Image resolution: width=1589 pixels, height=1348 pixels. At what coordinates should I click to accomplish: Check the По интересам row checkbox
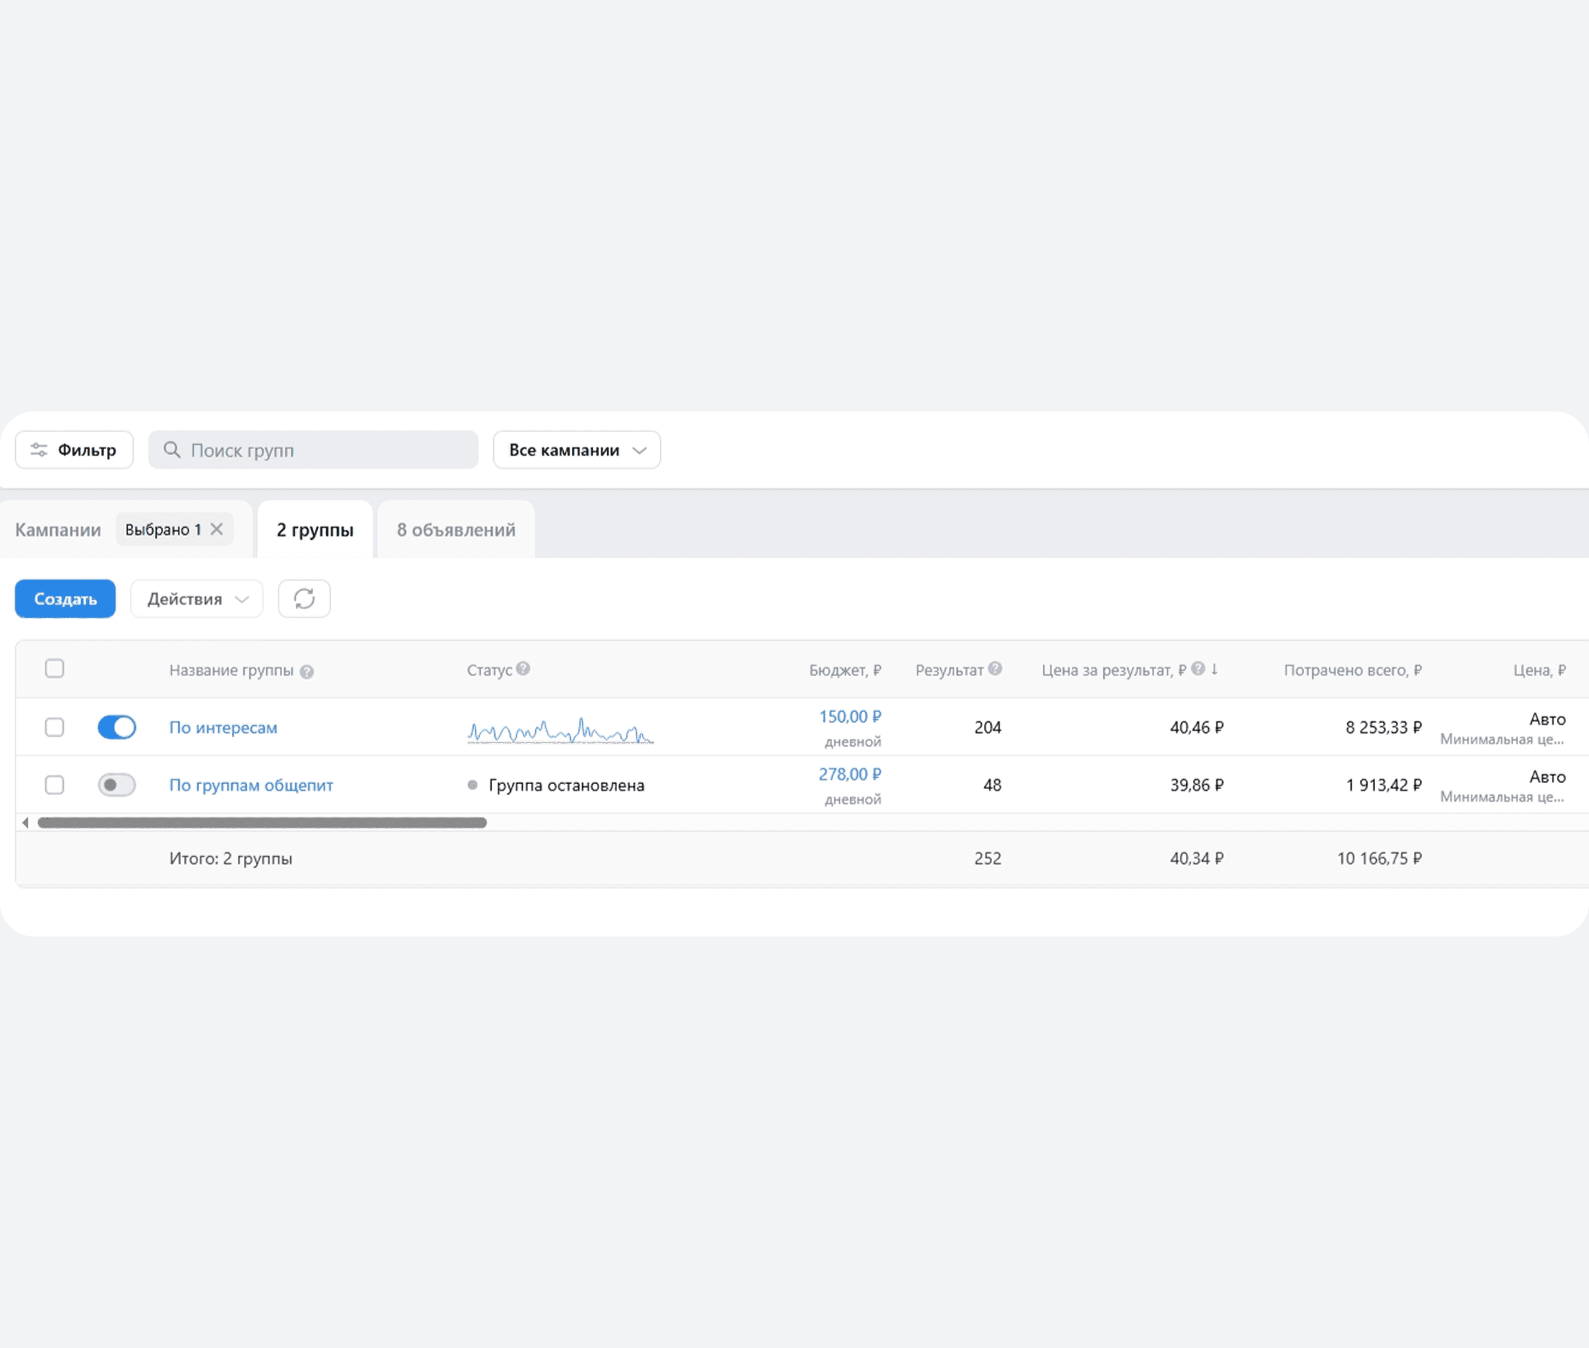click(x=54, y=727)
